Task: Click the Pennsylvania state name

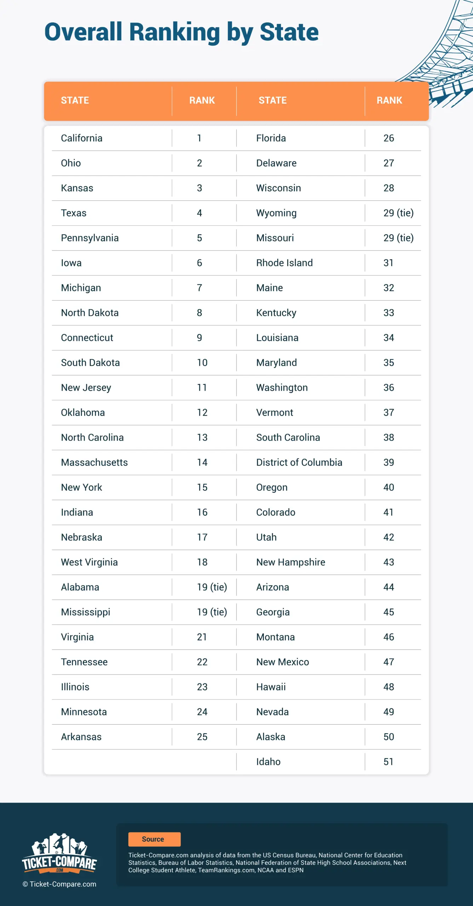Action: pos(90,238)
